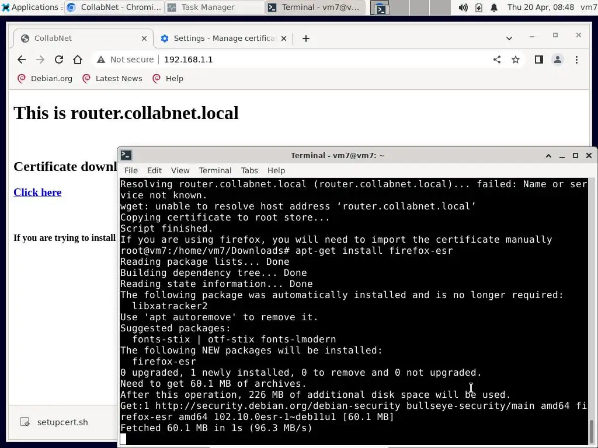The image size is (598, 448).
Task: Open the terminal Tabs menu
Action: (x=249, y=171)
